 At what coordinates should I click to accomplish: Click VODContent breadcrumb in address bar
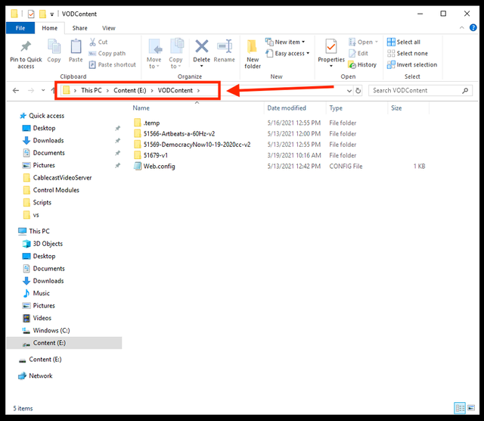[x=175, y=90]
